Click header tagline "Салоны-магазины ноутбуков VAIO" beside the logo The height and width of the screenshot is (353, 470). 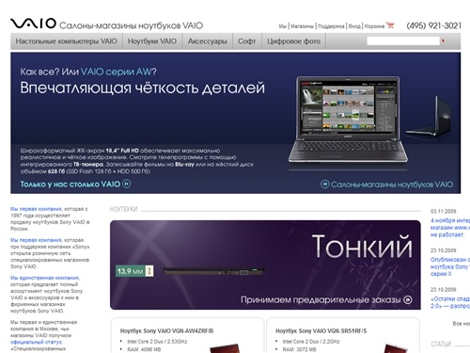pyautogui.click(x=131, y=25)
